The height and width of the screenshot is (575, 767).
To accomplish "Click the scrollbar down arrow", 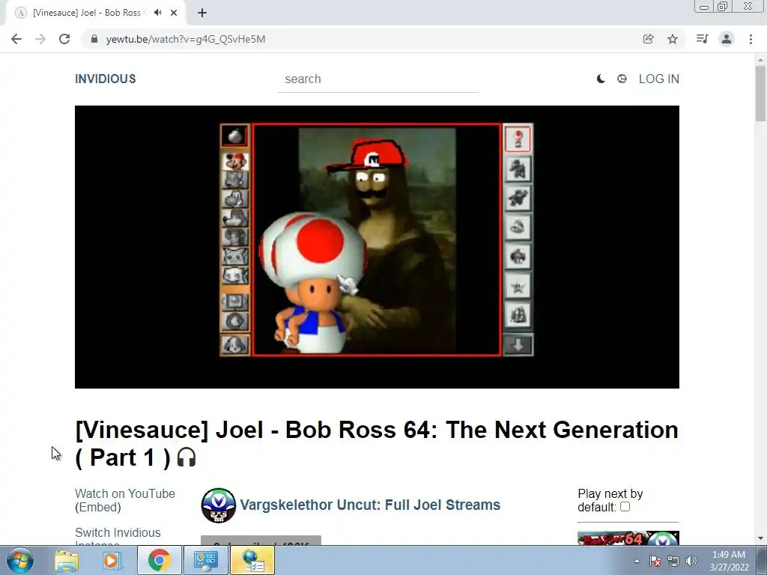I will pyautogui.click(x=760, y=538).
